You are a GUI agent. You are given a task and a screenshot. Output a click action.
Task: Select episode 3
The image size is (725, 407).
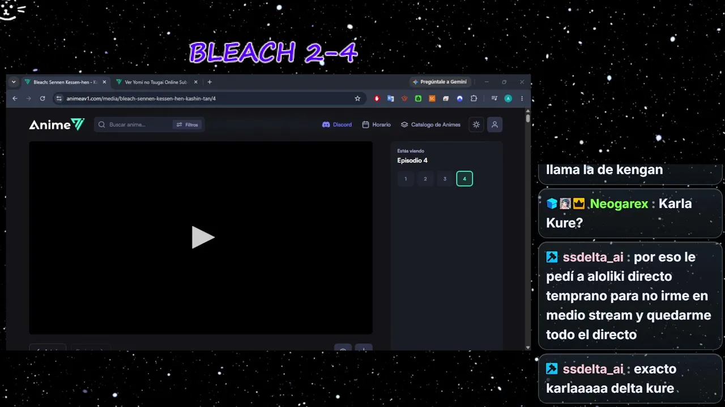445,179
